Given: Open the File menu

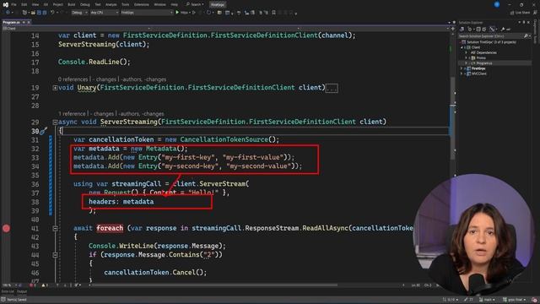Looking at the screenshot, I should pyautogui.click(x=13, y=4).
